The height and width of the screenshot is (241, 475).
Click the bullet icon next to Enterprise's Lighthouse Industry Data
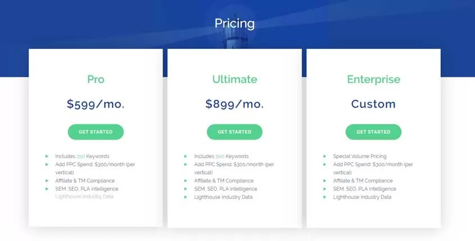click(x=324, y=197)
